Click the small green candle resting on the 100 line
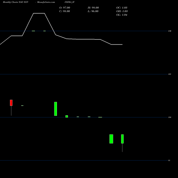The image size is (178, 178). point(67,116)
